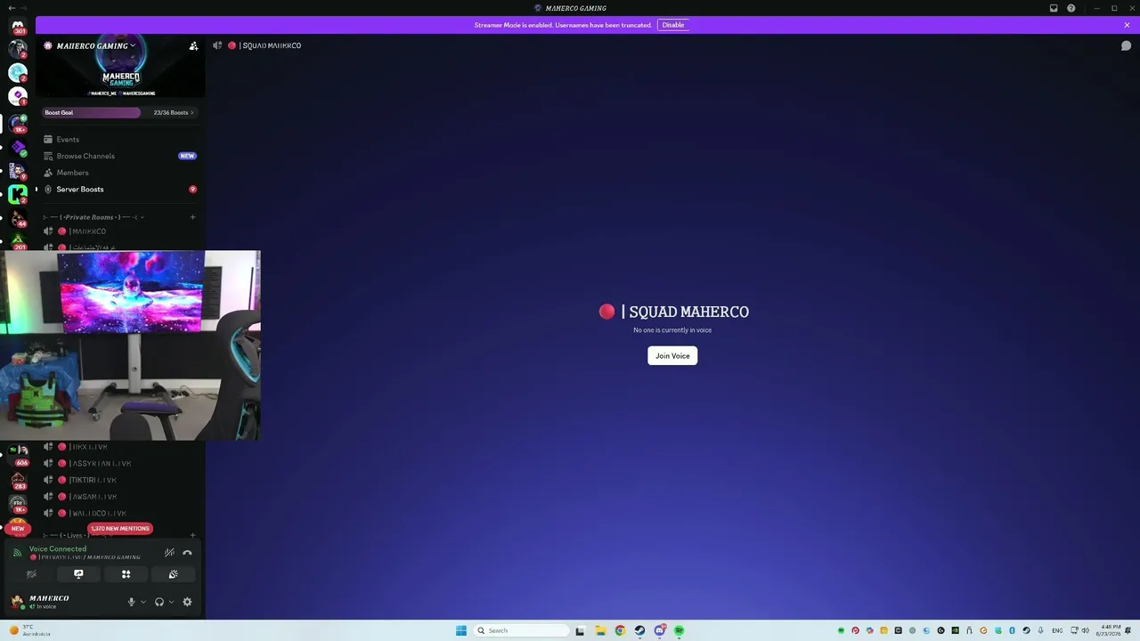The width and height of the screenshot is (1140, 641).
Task: Disable Streamer Mode from the banner
Action: (673, 25)
